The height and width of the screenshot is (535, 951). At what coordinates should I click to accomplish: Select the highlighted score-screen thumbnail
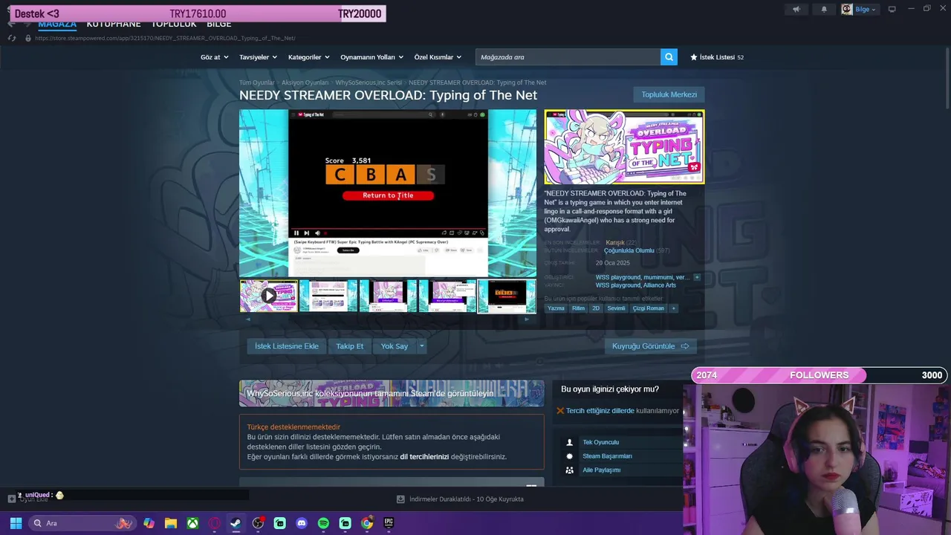[x=507, y=296]
